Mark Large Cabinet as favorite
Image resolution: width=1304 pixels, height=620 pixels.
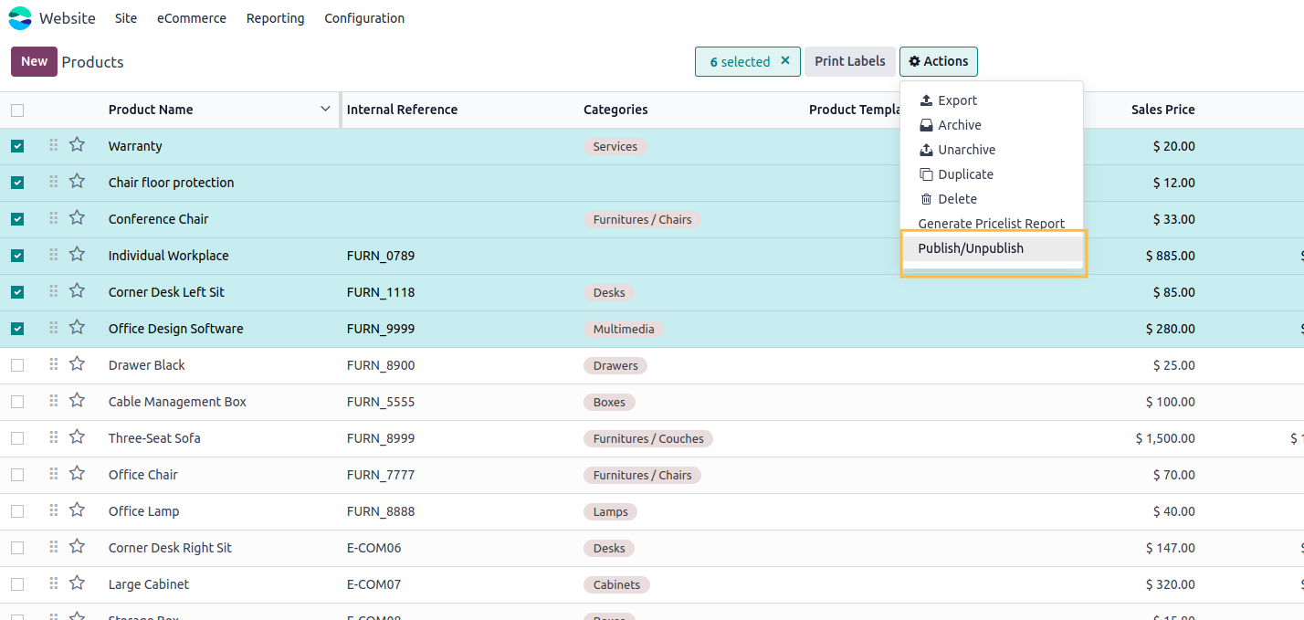point(77,583)
